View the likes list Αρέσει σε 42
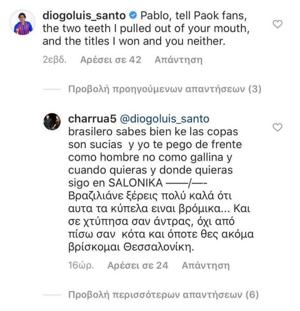The image size is (300, 311). 111,60
